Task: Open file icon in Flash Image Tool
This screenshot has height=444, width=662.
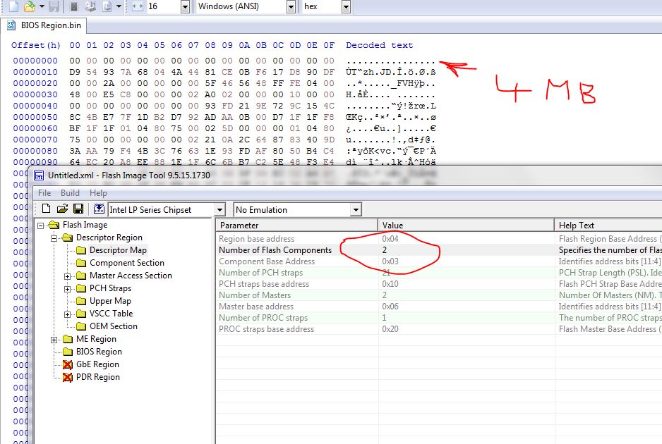Action: click(x=63, y=209)
